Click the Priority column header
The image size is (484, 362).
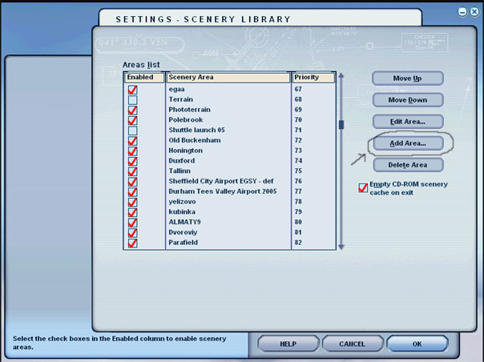313,78
